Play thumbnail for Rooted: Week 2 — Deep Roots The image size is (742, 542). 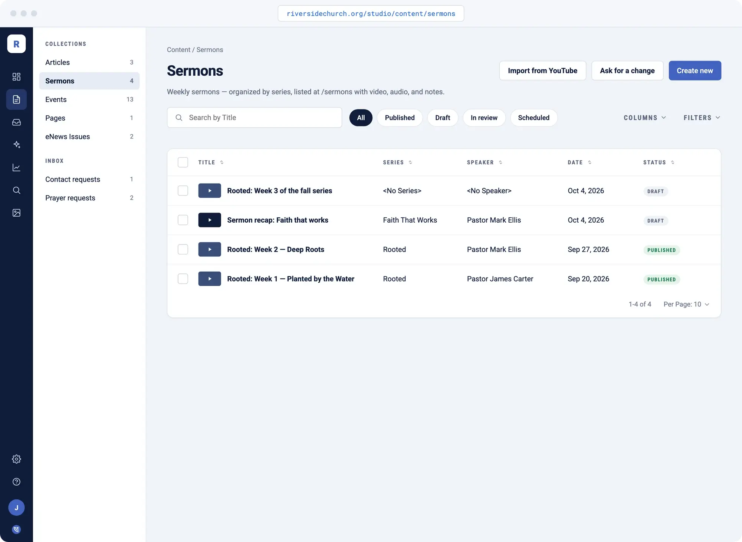[x=210, y=249]
